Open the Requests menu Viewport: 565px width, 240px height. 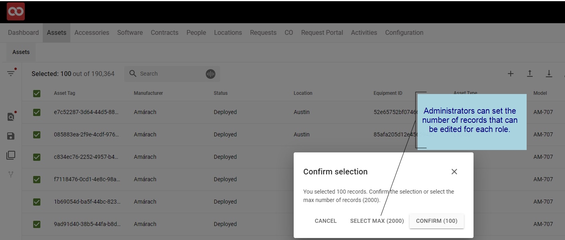click(263, 33)
